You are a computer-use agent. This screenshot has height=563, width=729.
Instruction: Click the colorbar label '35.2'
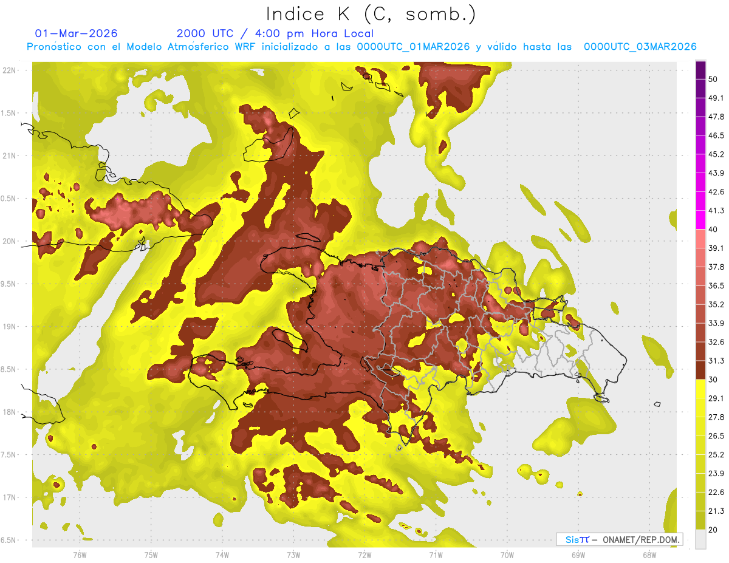(716, 305)
